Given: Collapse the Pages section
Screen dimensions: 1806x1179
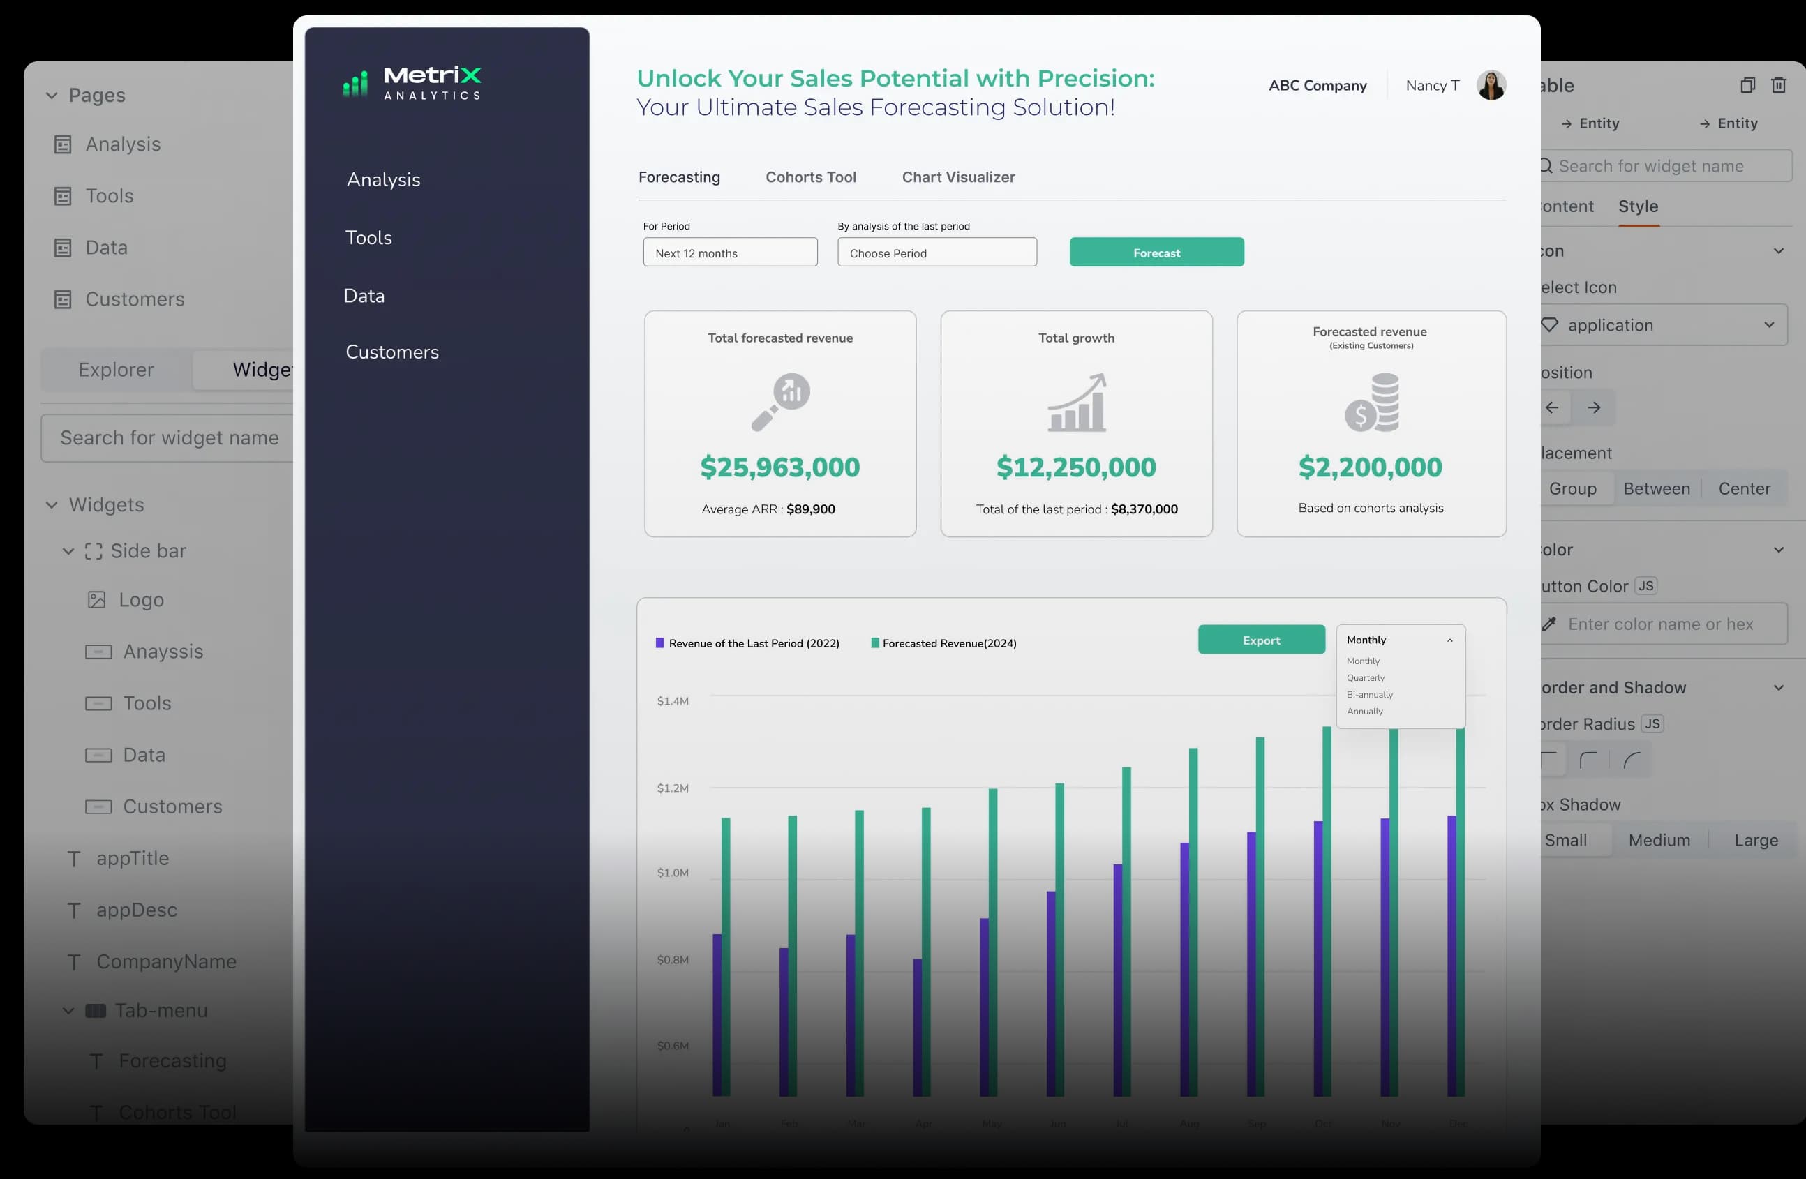Looking at the screenshot, I should pyautogui.click(x=52, y=96).
